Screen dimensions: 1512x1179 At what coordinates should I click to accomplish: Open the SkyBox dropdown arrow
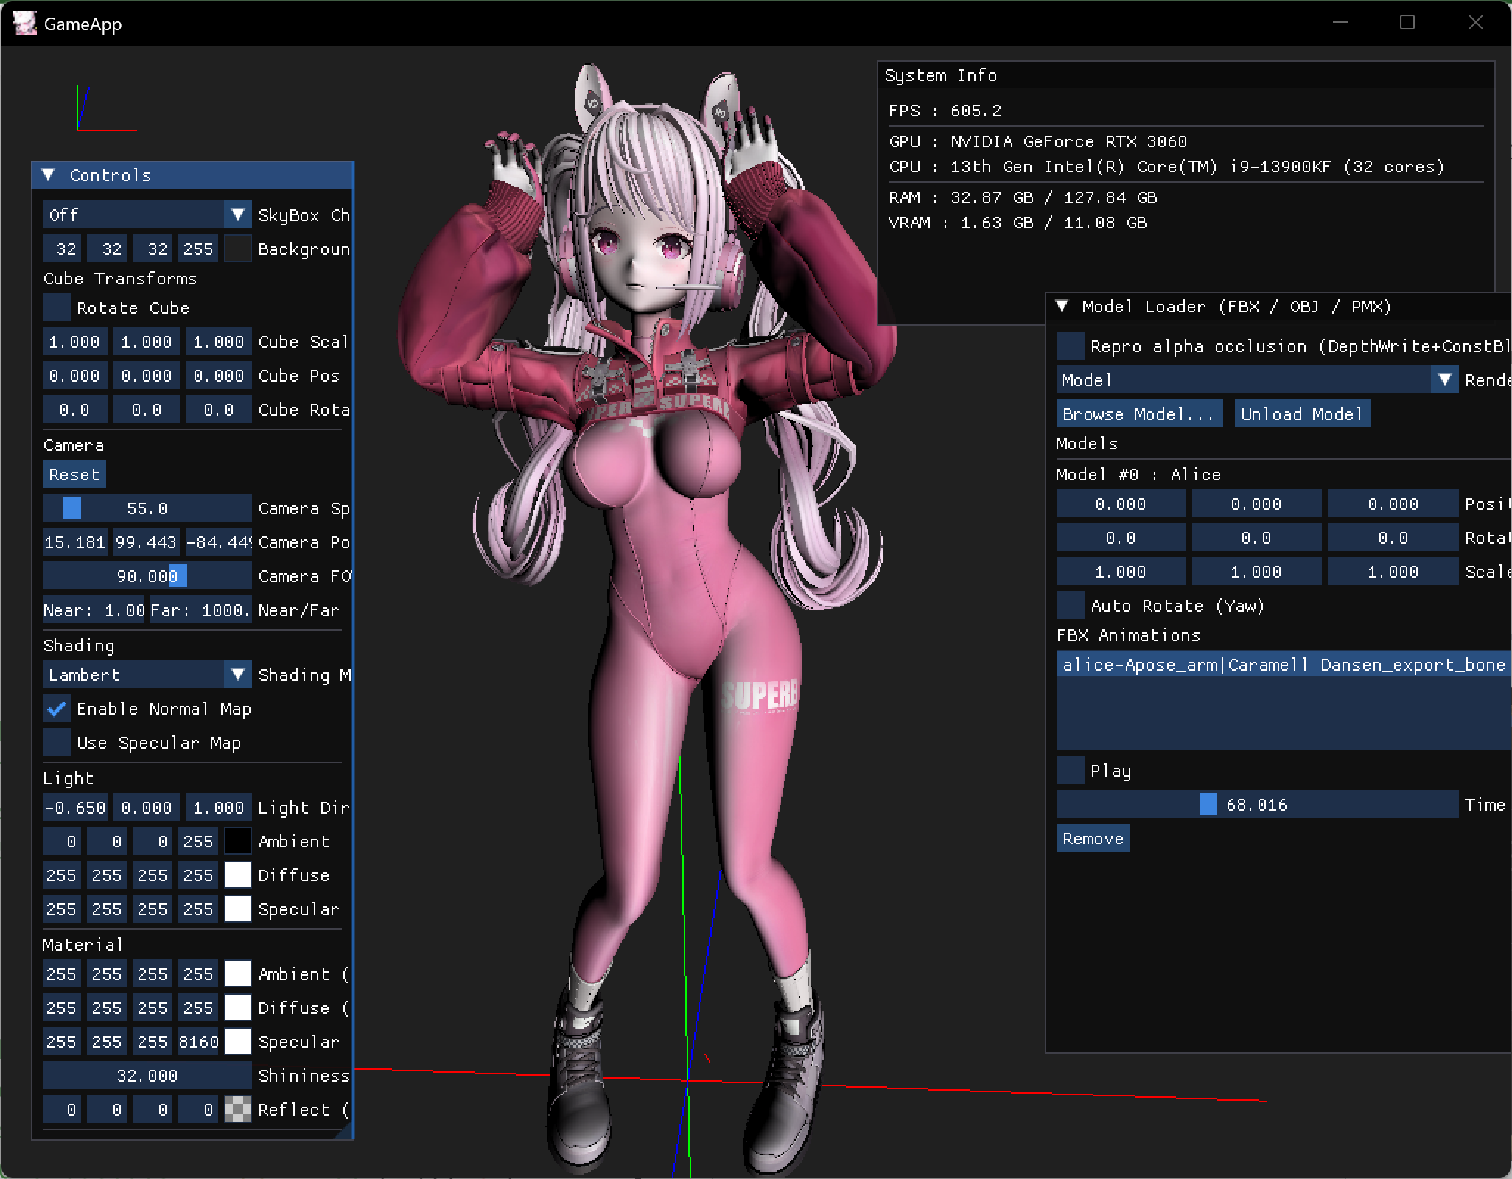237,215
